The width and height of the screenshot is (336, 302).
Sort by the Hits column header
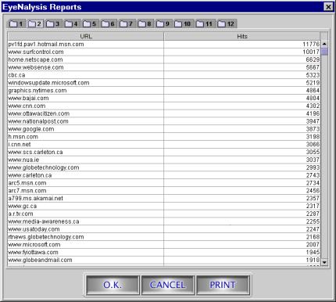242,36
